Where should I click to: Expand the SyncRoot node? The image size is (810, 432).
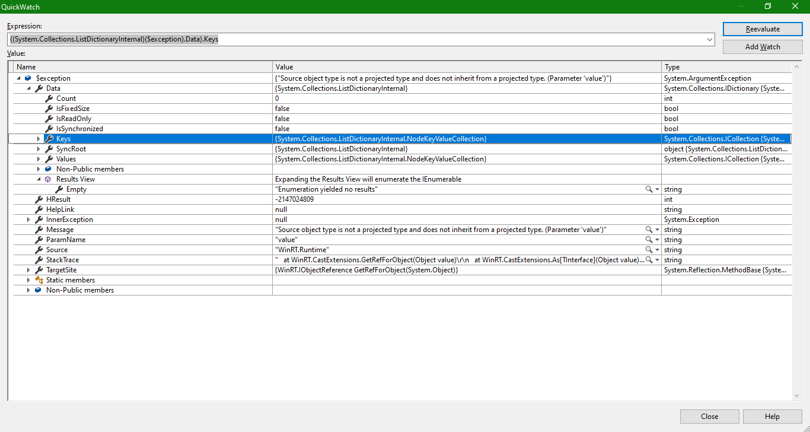click(38, 148)
